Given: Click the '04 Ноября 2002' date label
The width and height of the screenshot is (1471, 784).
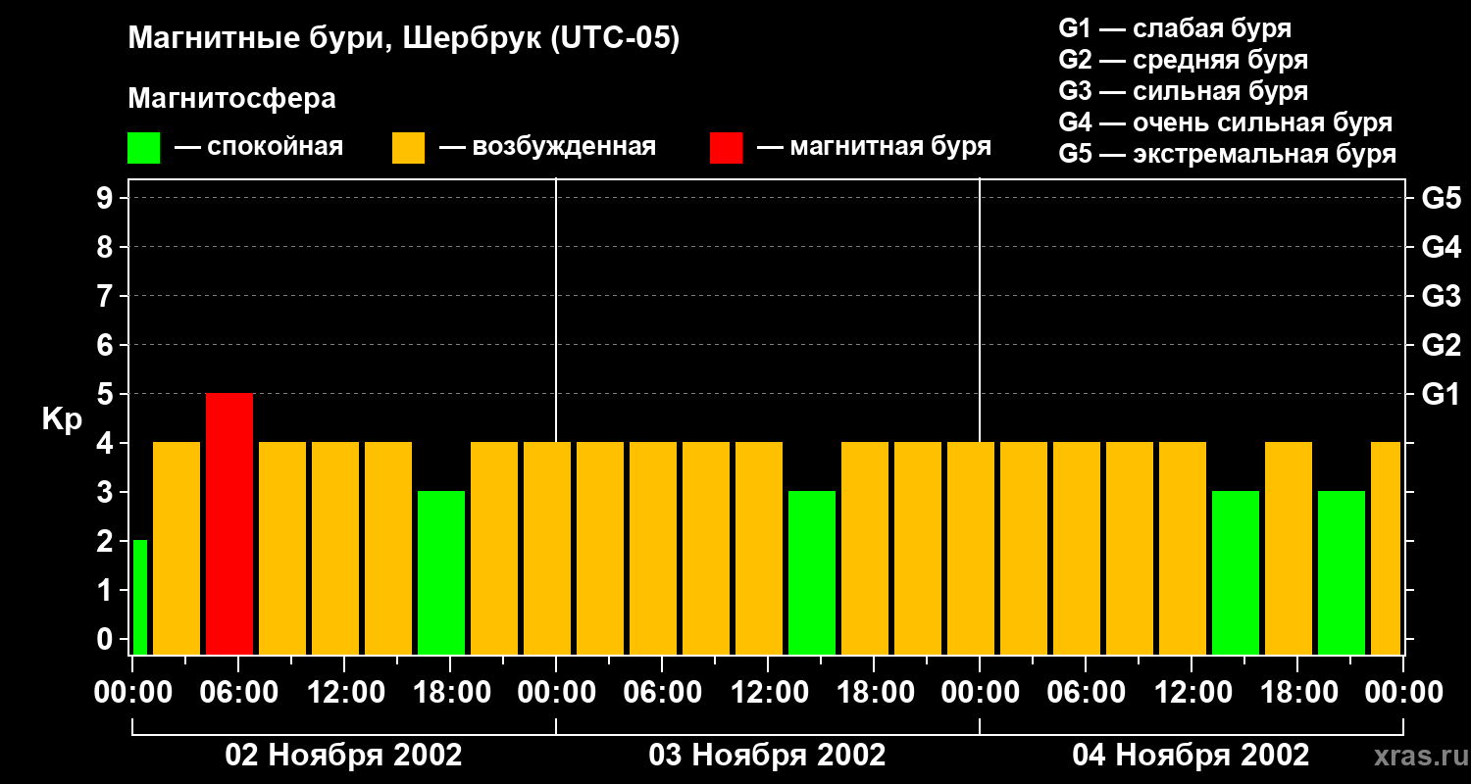Looking at the screenshot, I should coord(1191,756).
